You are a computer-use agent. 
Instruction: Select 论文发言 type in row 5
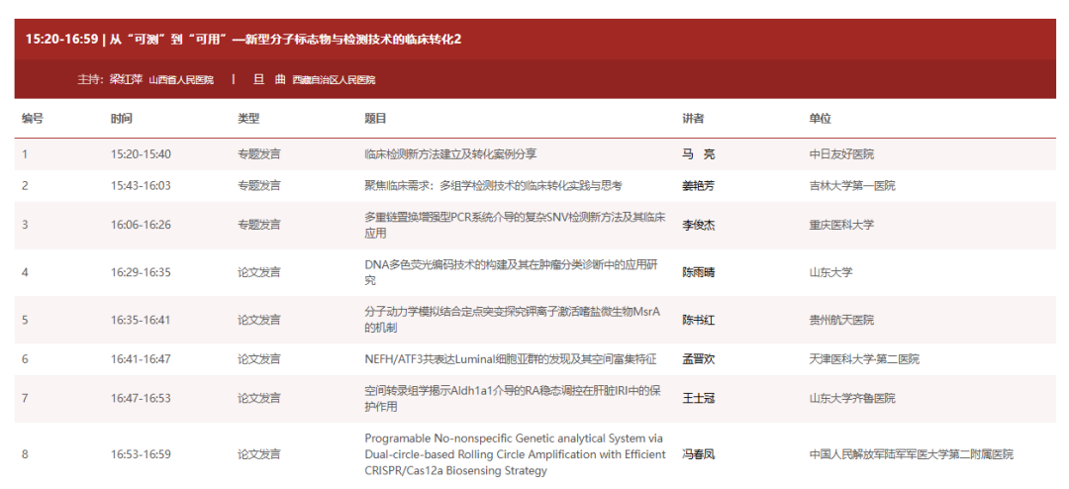tap(259, 320)
